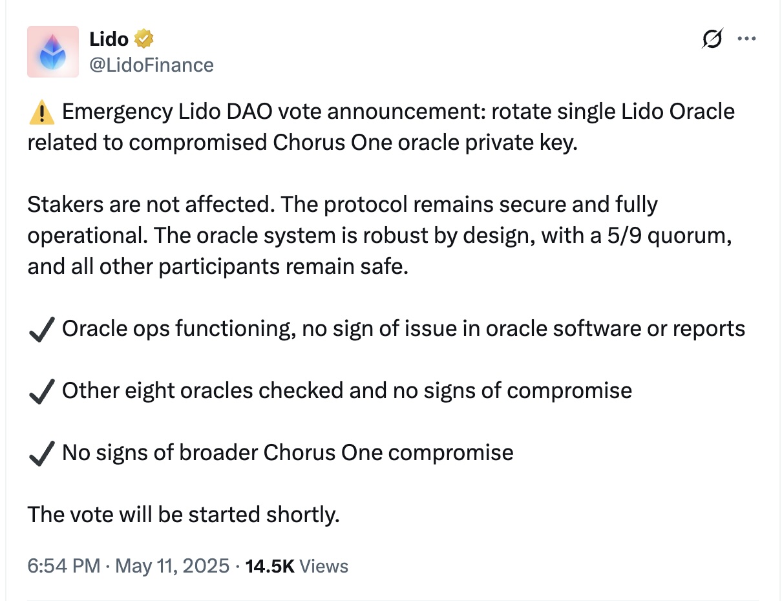
Task: Click the Other eight oracles checked sentence
Action: coord(347,391)
